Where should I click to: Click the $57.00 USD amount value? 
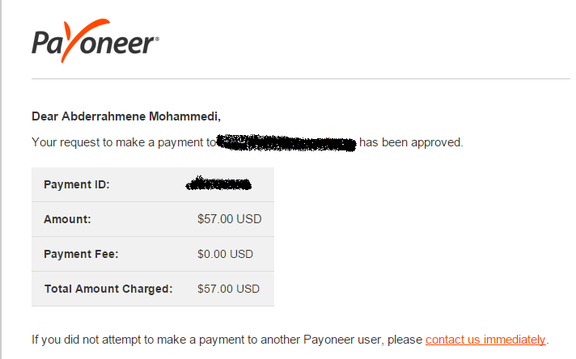tap(230, 219)
